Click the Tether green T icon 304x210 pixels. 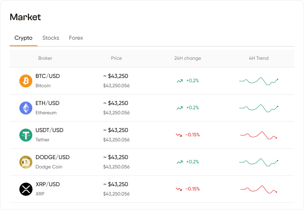pos(26,135)
